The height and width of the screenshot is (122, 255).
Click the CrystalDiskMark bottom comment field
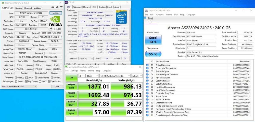pos(104,119)
